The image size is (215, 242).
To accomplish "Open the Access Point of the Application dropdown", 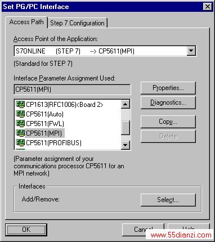I will point(191,51).
